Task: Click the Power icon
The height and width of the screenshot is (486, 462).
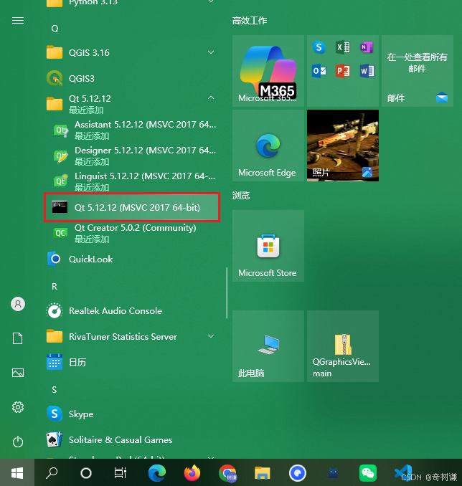Action: [18, 442]
